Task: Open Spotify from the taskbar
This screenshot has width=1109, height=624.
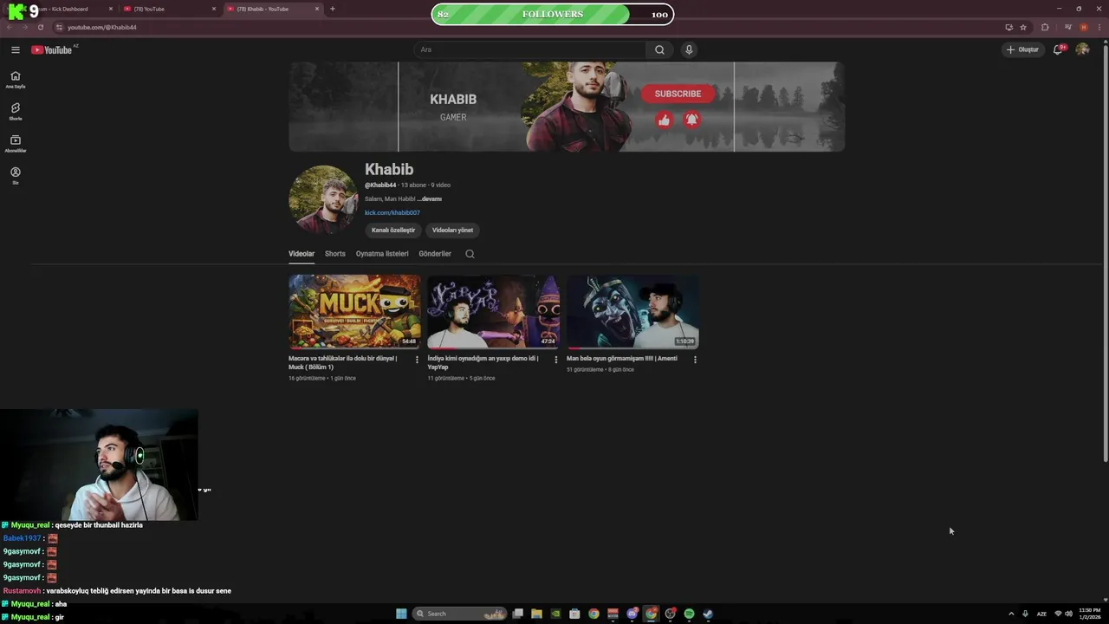Action: pyautogui.click(x=689, y=614)
